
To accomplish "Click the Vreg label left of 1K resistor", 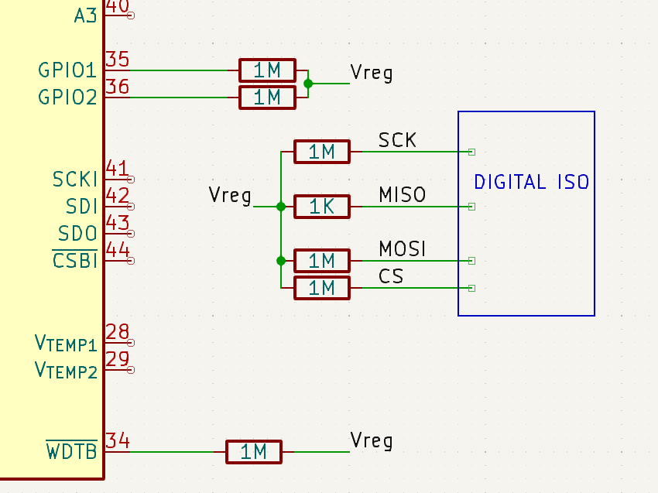I will [230, 196].
